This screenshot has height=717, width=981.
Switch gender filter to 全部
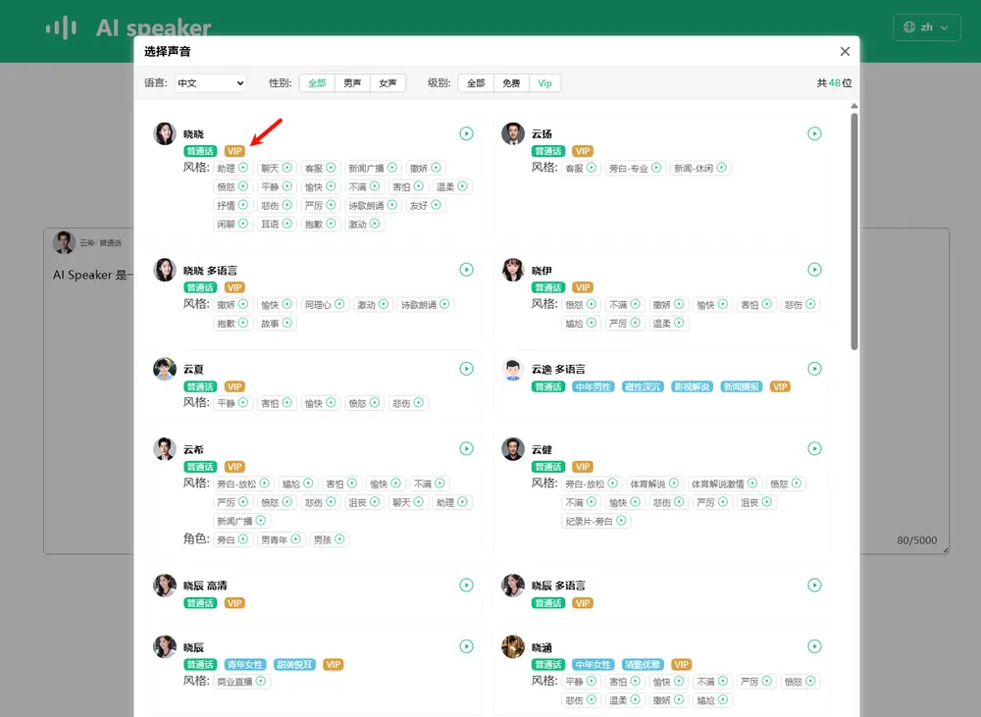pos(317,83)
